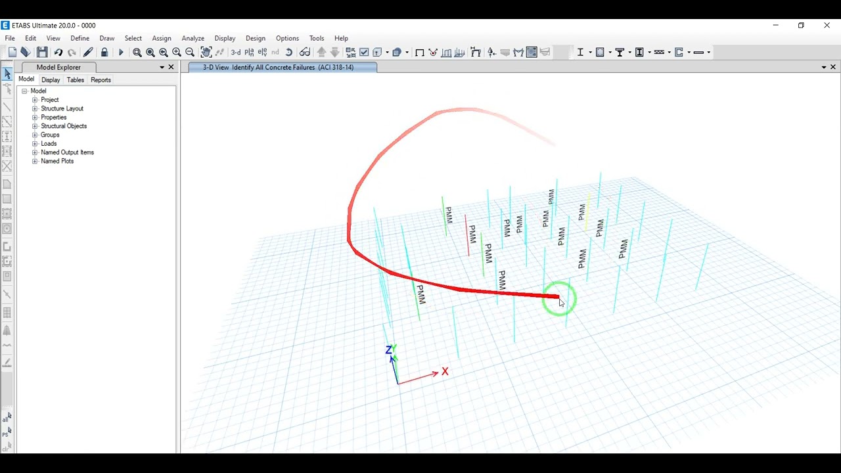Open the composite column design dropdown arrow
Viewport: 841px width, 473px height.
[x=649, y=53]
